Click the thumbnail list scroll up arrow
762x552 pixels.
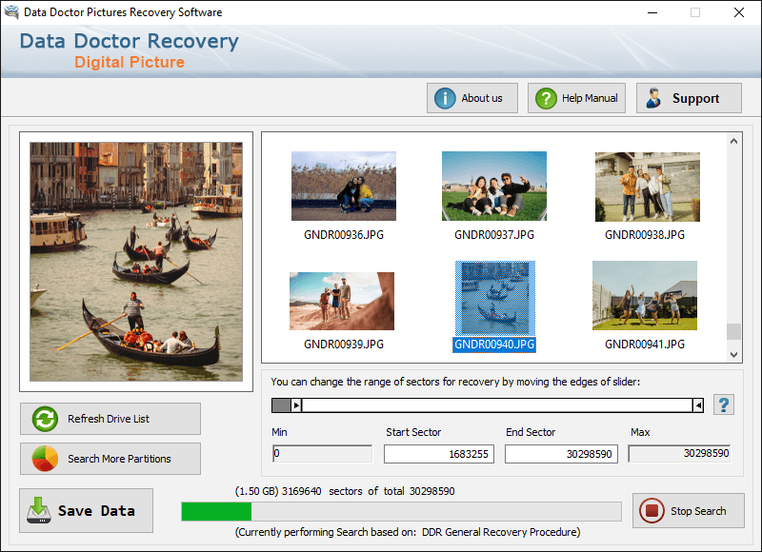[x=733, y=141]
